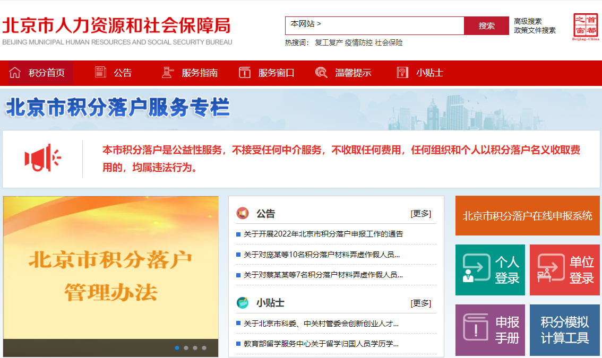Click the 社会保险 hot search keyword
The width and height of the screenshot is (602, 358).
click(388, 41)
